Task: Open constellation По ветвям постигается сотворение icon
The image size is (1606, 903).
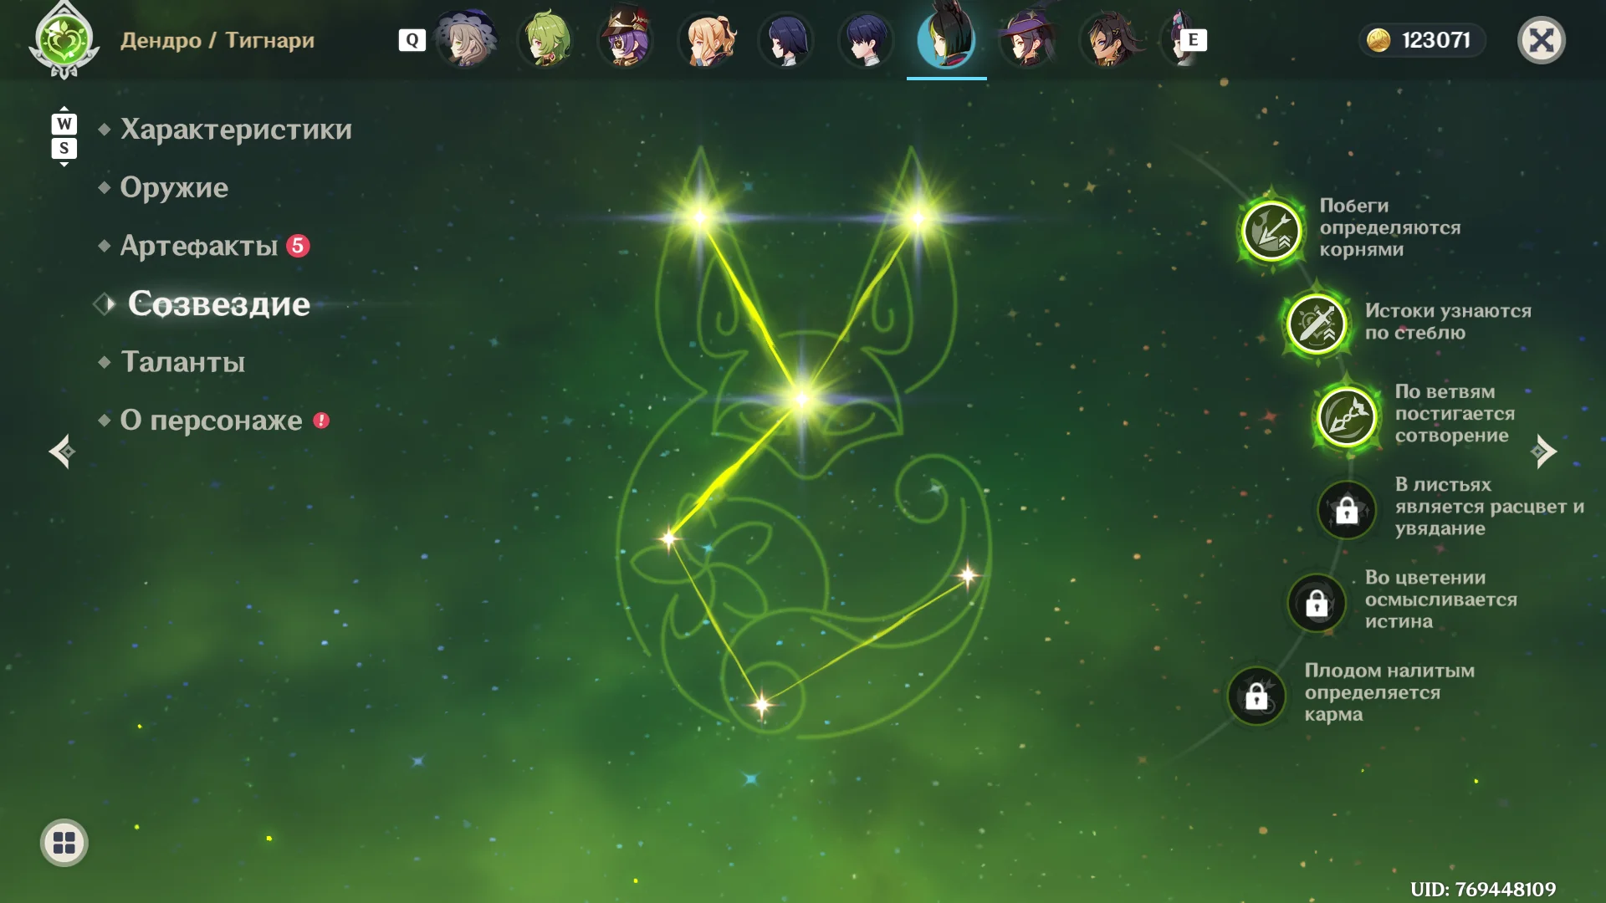Action: coord(1347,416)
